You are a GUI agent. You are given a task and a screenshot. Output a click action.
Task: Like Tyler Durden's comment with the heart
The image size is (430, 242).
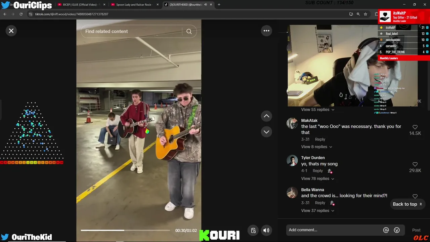pyautogui.click(x=415, y=164)
